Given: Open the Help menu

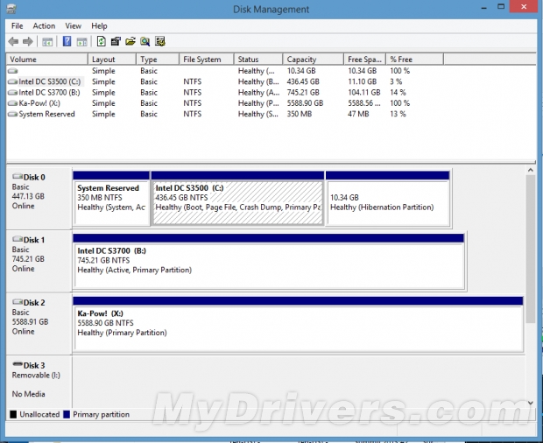Looking at the screenshot, I should (x=99, y=26).
